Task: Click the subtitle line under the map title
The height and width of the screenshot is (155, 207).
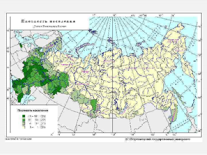Action: [50, 27]
